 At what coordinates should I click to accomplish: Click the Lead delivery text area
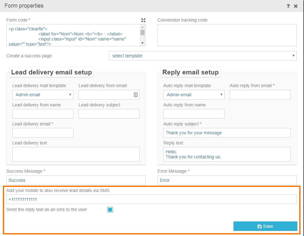pyautogui.click(x=76, y=154)
